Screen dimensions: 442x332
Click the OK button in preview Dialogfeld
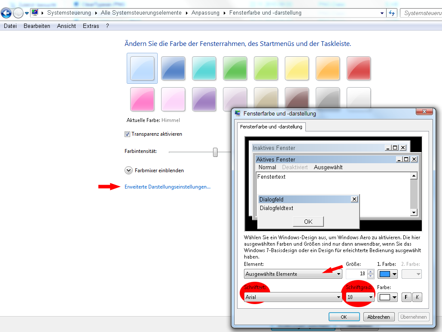[x=308, y=222]
